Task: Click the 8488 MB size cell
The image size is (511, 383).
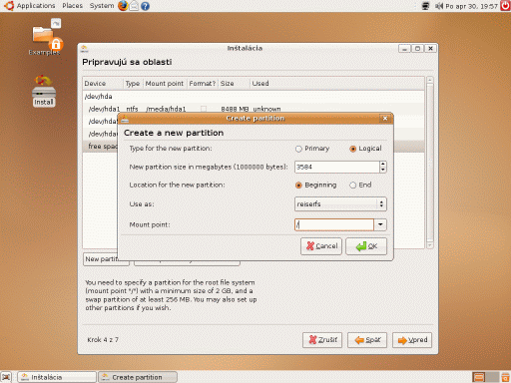Action: point(235,109)
